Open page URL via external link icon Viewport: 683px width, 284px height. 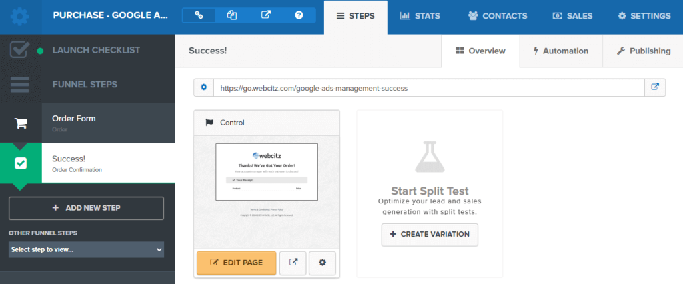655,87
